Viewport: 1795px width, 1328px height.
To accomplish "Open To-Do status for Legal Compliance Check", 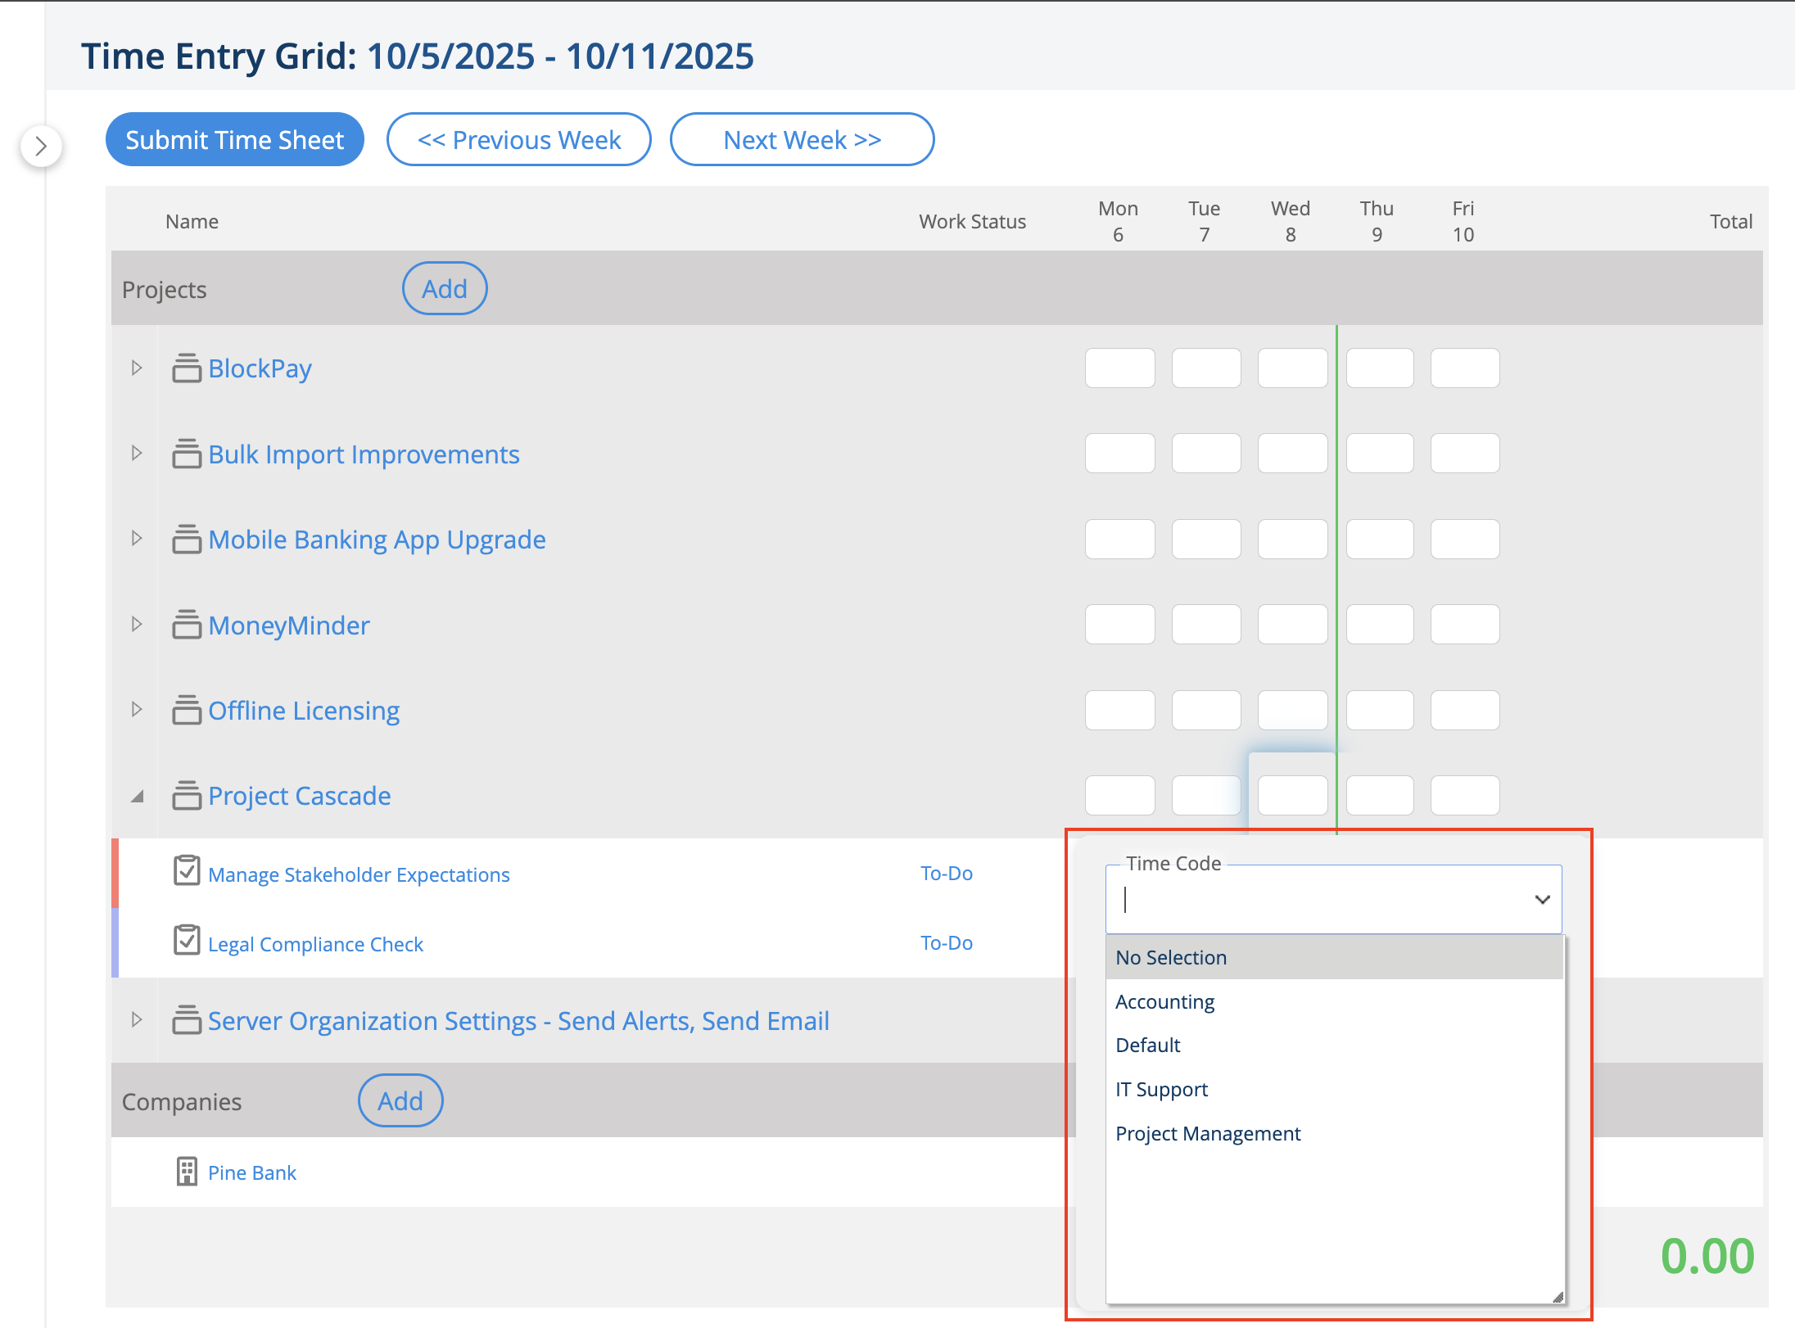I will click(946, 943).
